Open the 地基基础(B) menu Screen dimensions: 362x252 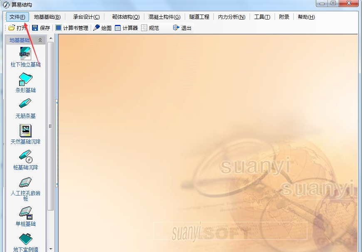coord(47,17)
